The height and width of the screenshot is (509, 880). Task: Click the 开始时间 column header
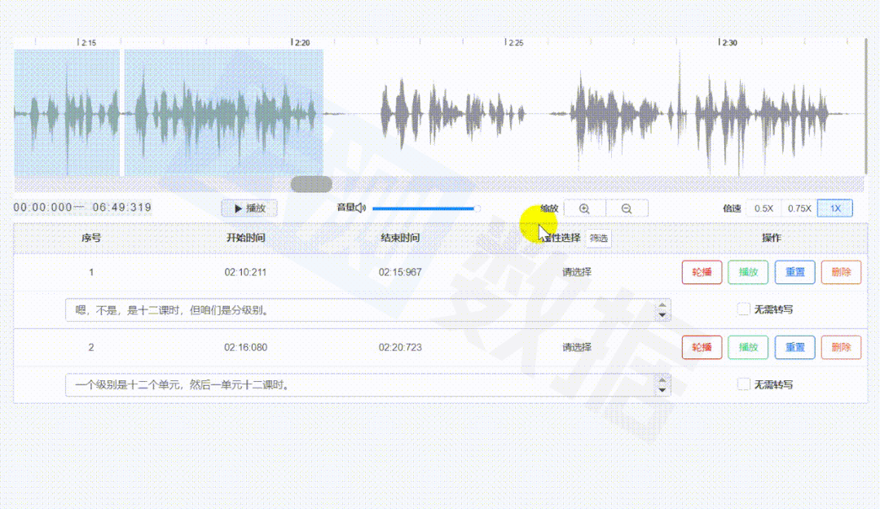click(x=245, y=238)
